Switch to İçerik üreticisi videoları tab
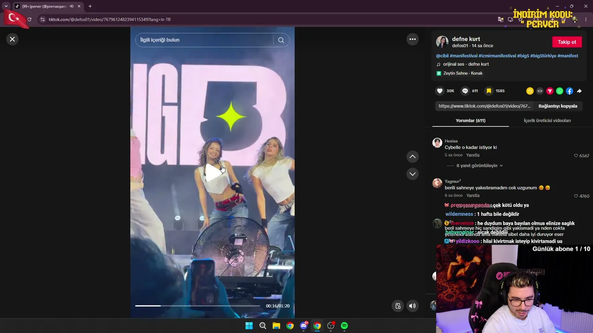 pos(547,121)
